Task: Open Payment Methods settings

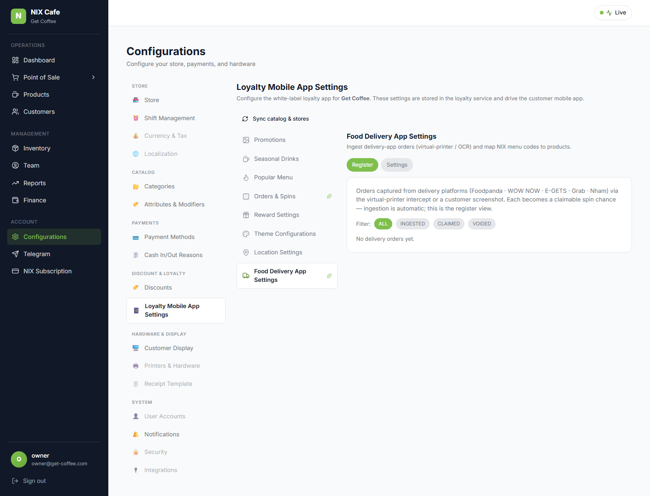Action: click(x=176, y=237)
